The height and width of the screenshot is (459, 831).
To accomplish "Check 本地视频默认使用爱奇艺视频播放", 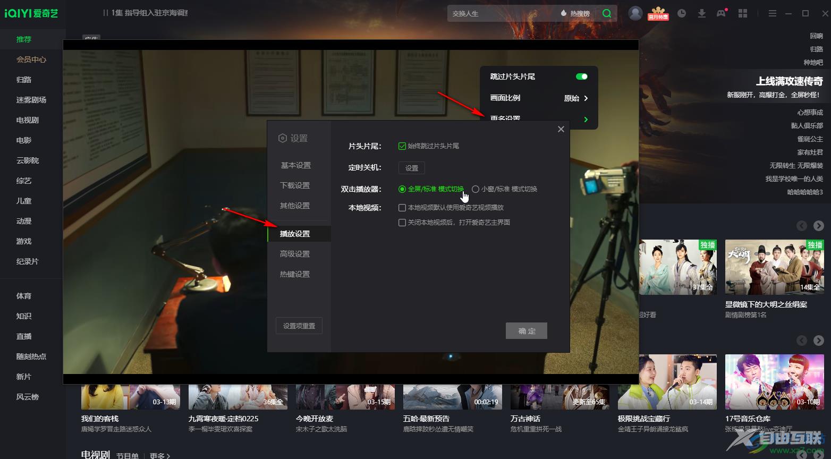I will (x=402, y=208).
